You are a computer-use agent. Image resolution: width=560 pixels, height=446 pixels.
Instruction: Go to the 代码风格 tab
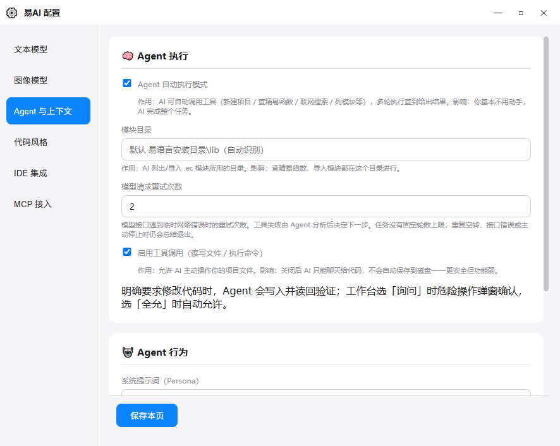(48, 142)
